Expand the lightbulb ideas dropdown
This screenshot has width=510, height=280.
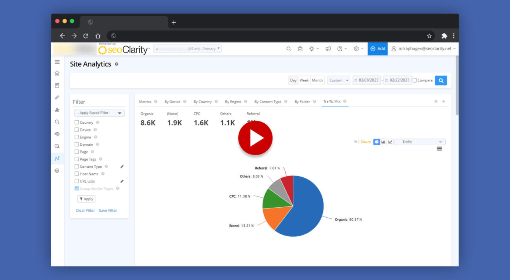click(x=314, y=49)
